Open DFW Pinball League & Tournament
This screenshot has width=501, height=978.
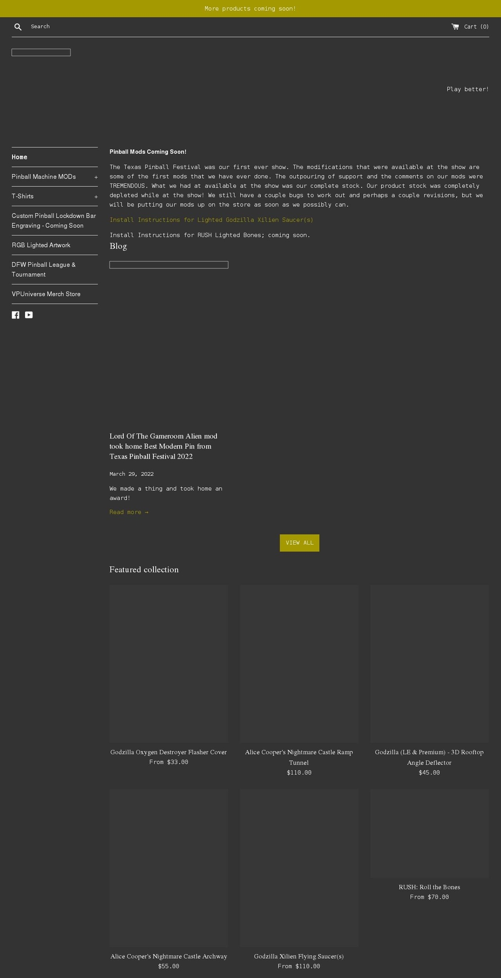pyautogui.click(x=44, y=270)
